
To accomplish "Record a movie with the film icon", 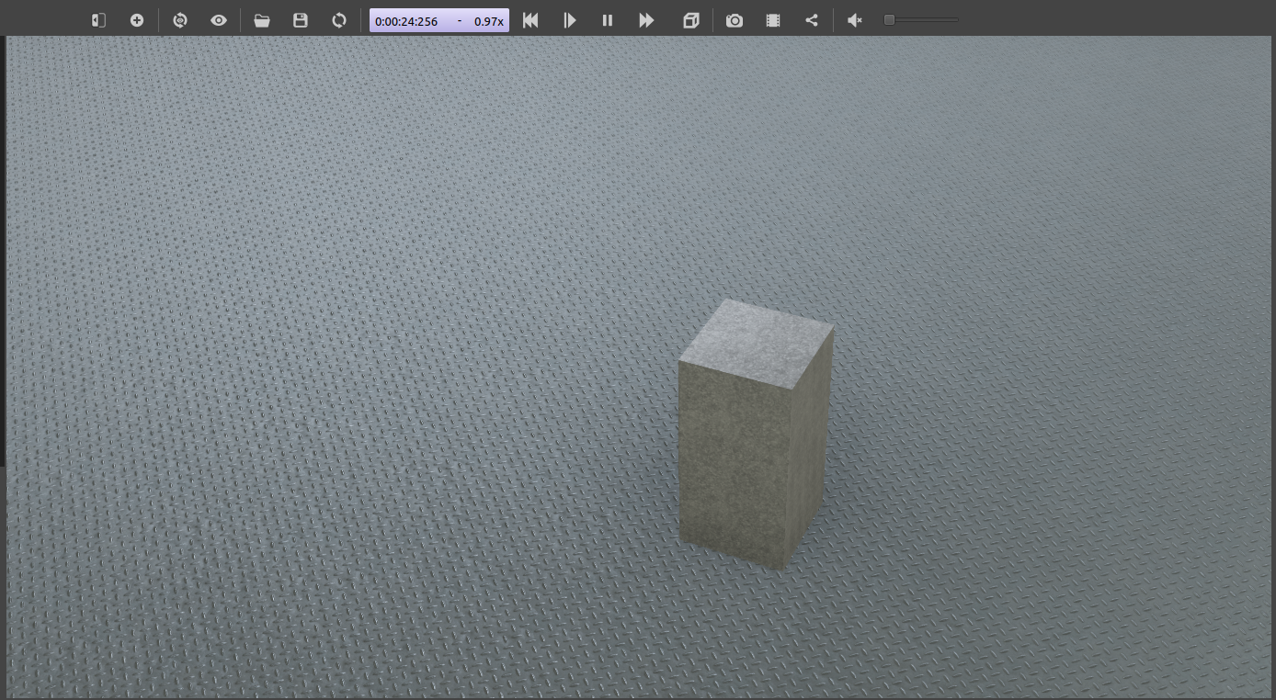I will [773, 20].
